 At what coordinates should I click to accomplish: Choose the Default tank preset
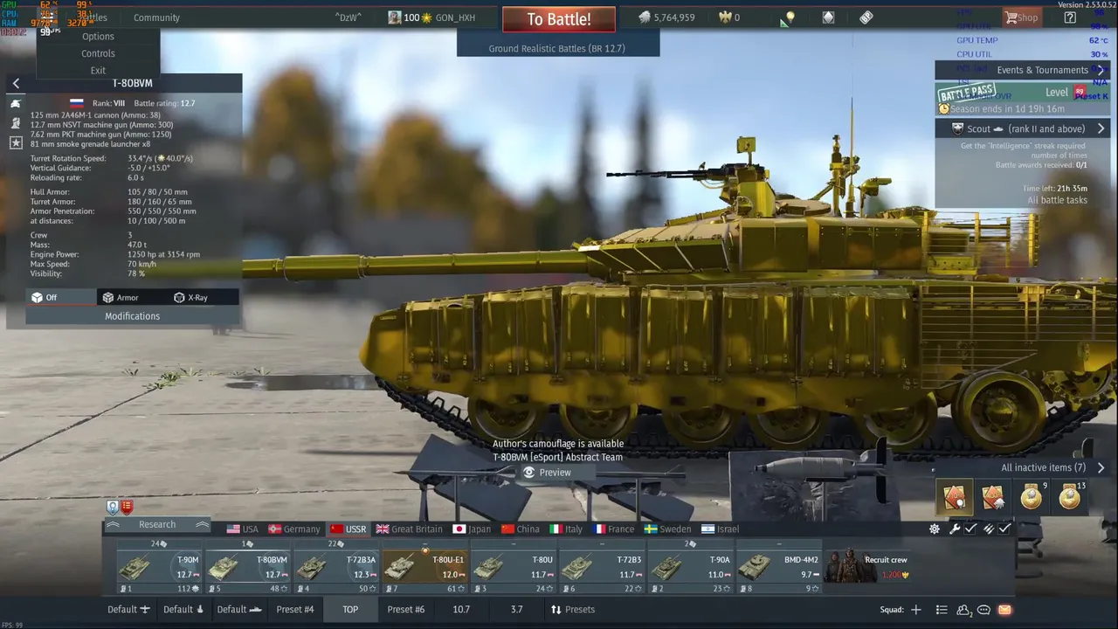(183, 610)
